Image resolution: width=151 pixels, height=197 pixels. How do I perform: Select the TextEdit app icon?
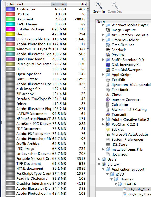[108, 80]
